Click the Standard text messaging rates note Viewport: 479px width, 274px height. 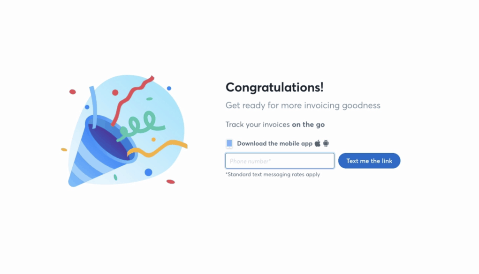click(x=273, y=175)
